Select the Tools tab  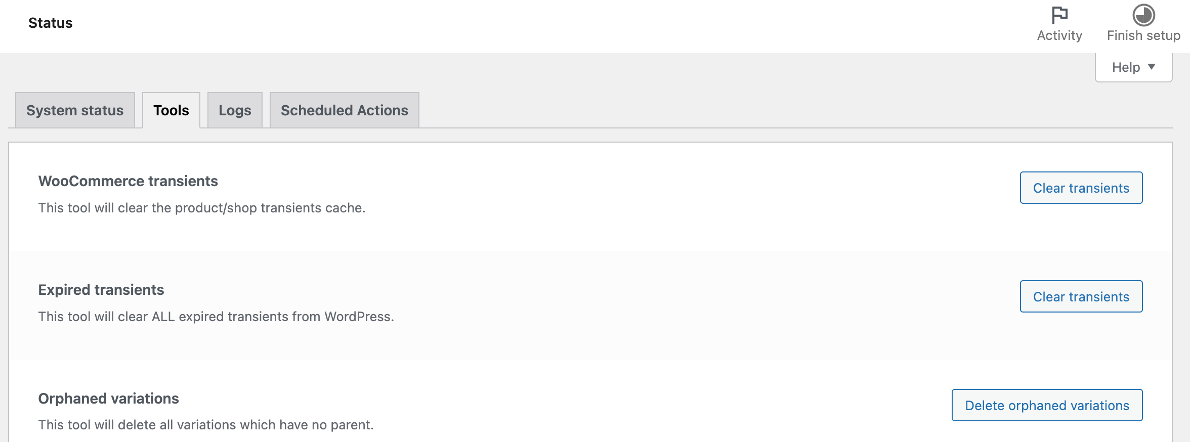171,110
